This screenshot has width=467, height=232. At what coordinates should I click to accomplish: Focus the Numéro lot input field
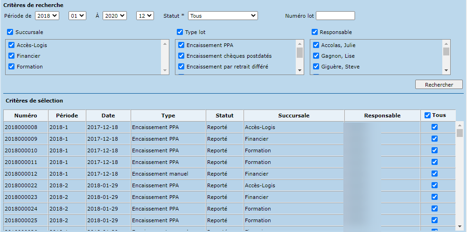click(335, 16)
